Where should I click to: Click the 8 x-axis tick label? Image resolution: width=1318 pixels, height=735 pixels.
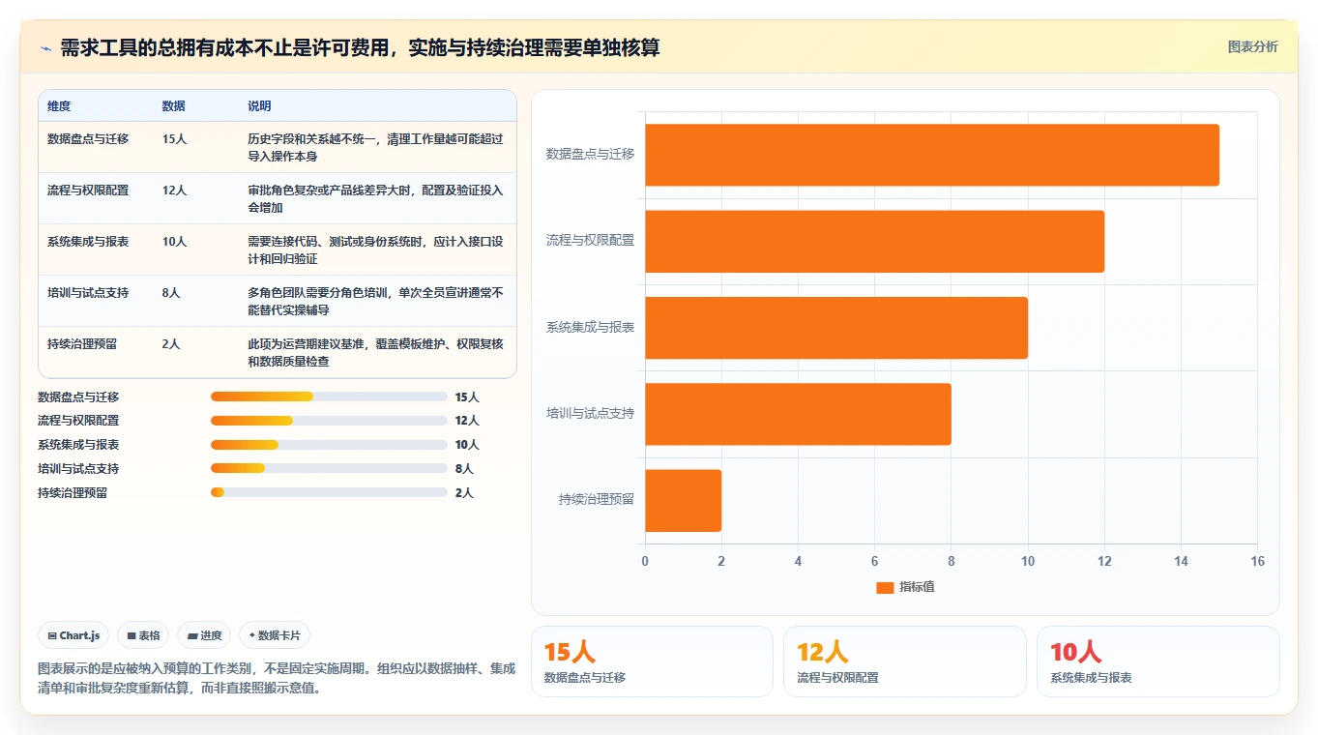(x=952, y=562)
